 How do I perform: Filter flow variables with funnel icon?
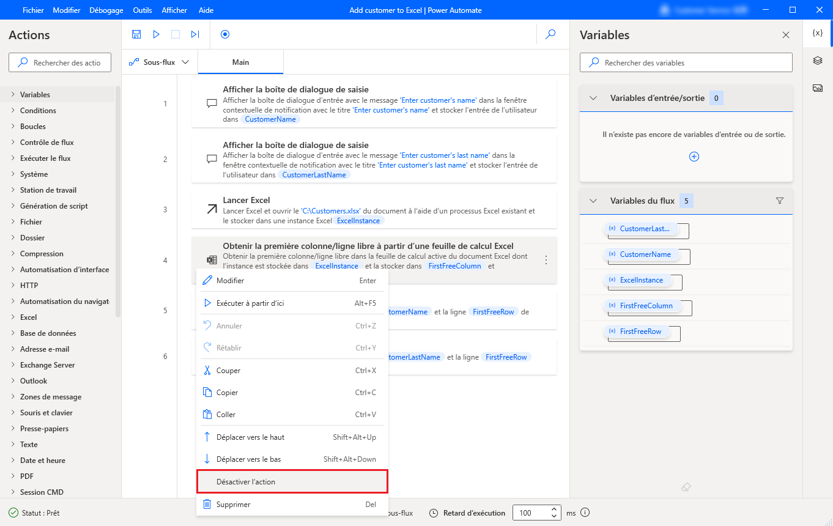click(780, 201)
